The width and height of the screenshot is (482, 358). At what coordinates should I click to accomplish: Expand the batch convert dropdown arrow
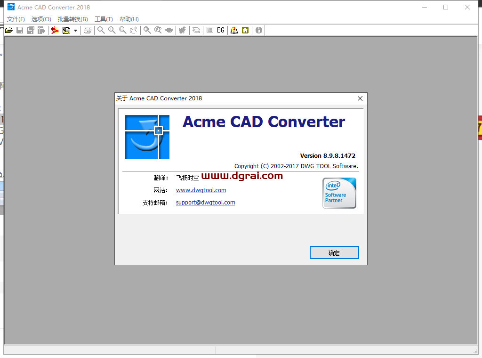(x=75, y=31)
